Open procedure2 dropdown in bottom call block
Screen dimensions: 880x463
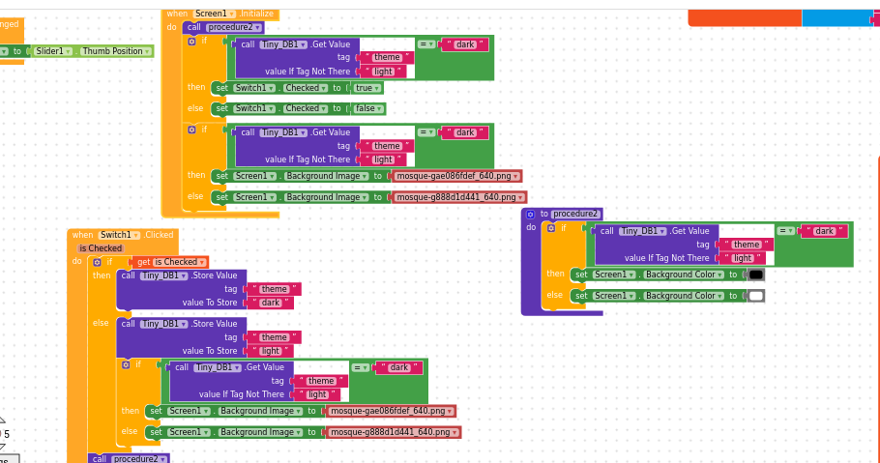(140, 459)
